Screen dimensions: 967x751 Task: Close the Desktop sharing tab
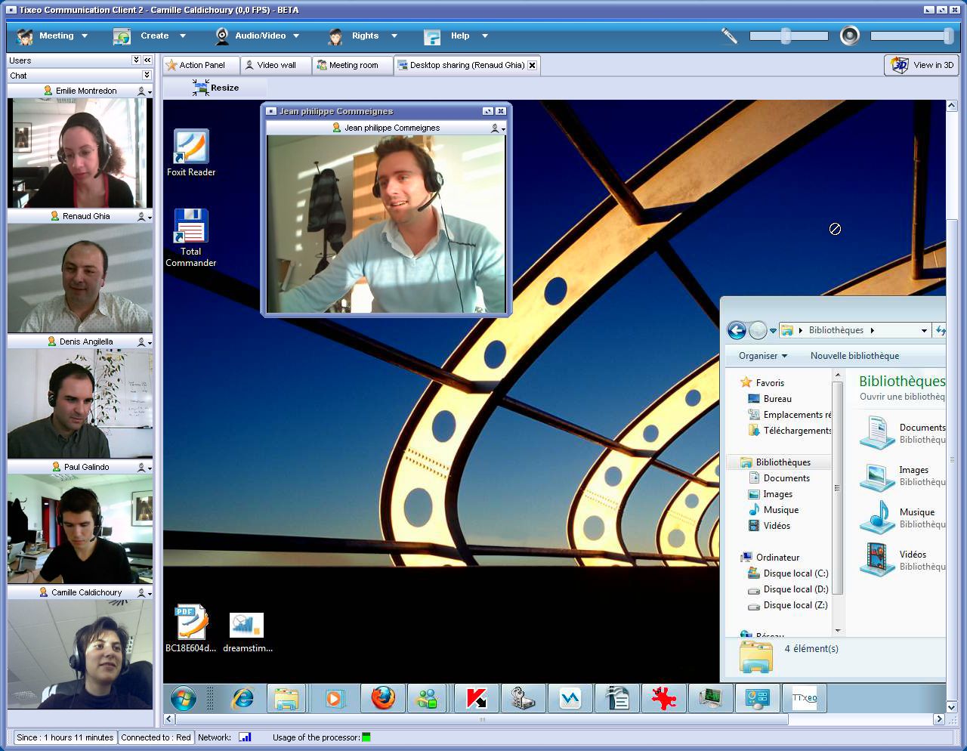pos(533,65)
